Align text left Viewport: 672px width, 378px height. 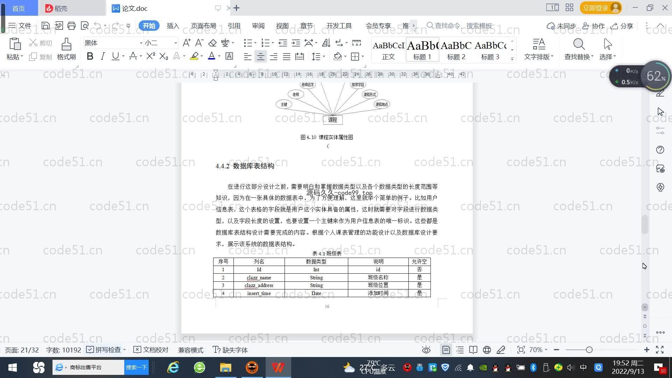tap(247, 56)
